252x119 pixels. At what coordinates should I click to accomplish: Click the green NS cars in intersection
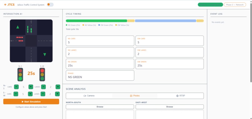(29, 29)
